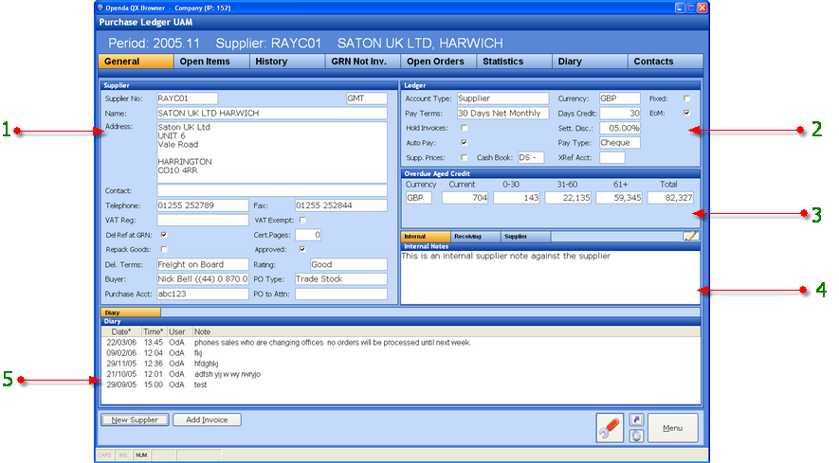Screen dimensions: 839x463
Task: Tick the VAT Exempt checkbox
Action: [302, 220]
